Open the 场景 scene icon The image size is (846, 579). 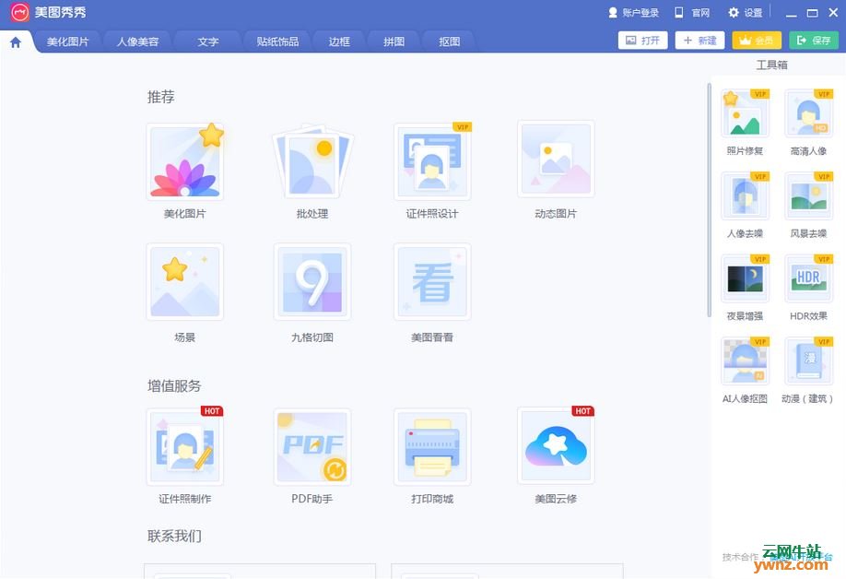(x=184, y=282)
